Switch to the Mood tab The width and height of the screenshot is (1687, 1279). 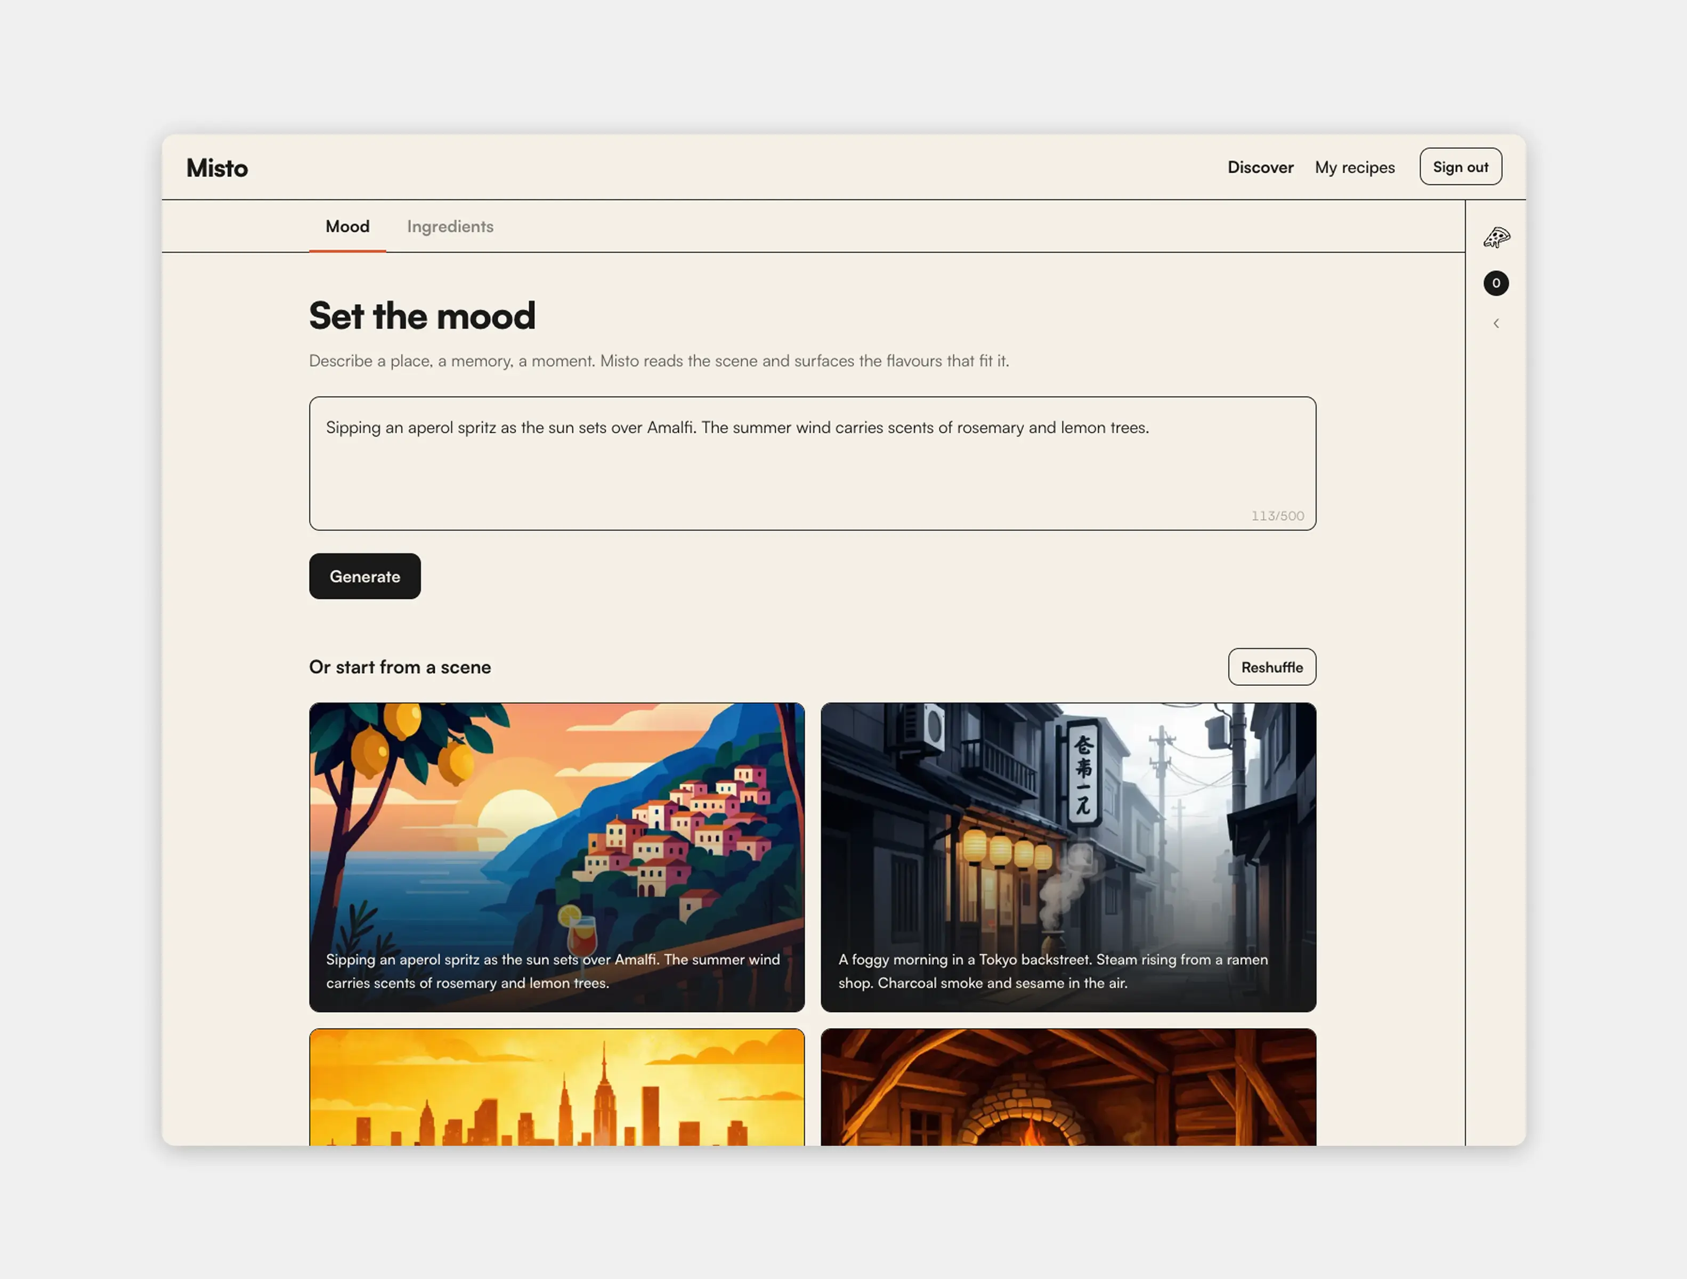pos(347,226)
